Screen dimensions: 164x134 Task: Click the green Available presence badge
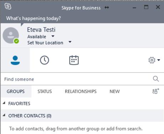[16, 41]
